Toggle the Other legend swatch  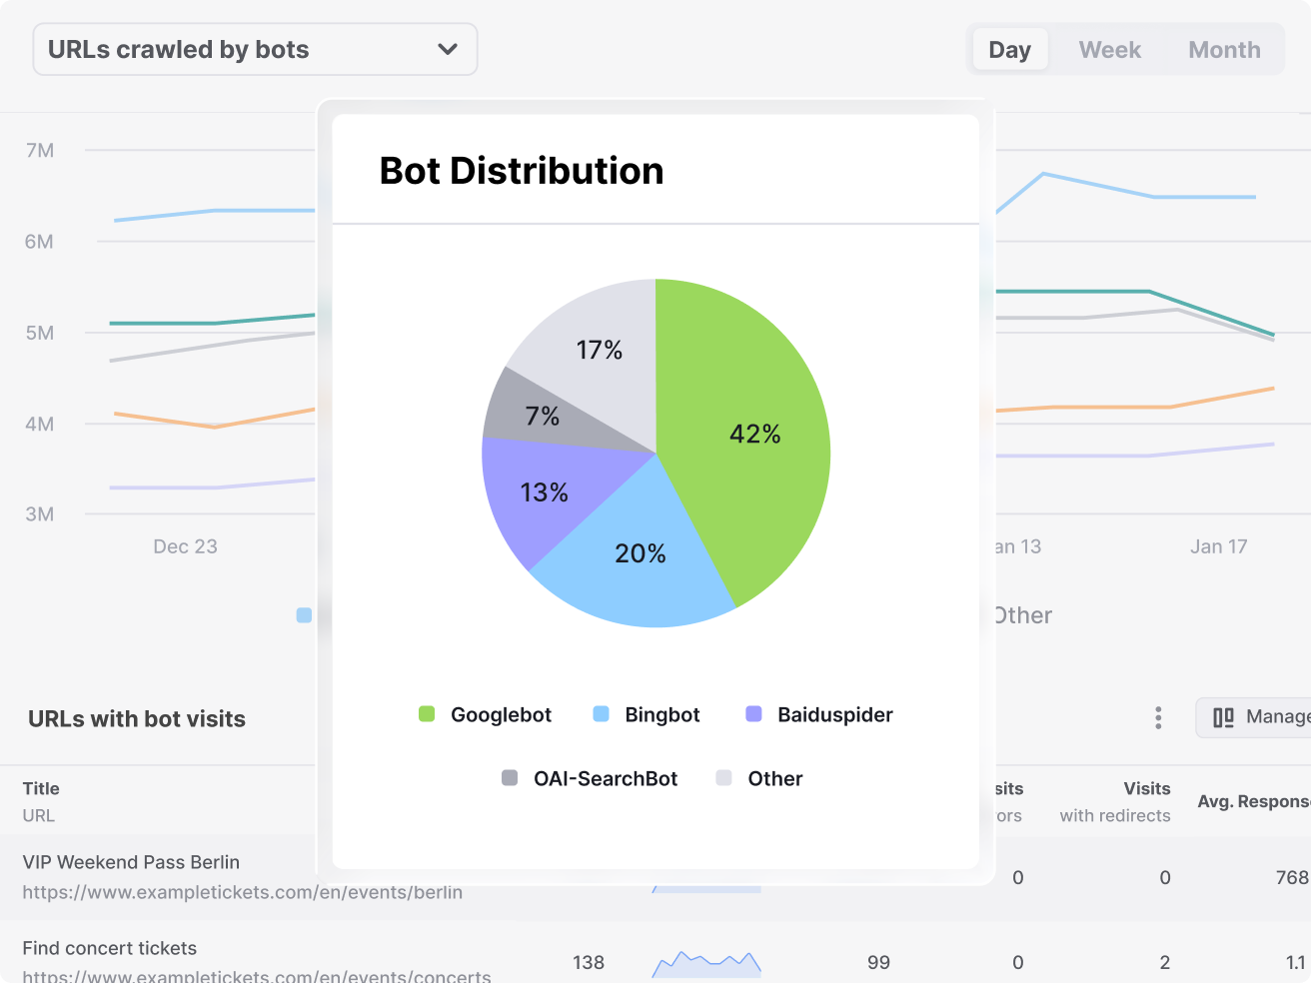tap(724, 778)
